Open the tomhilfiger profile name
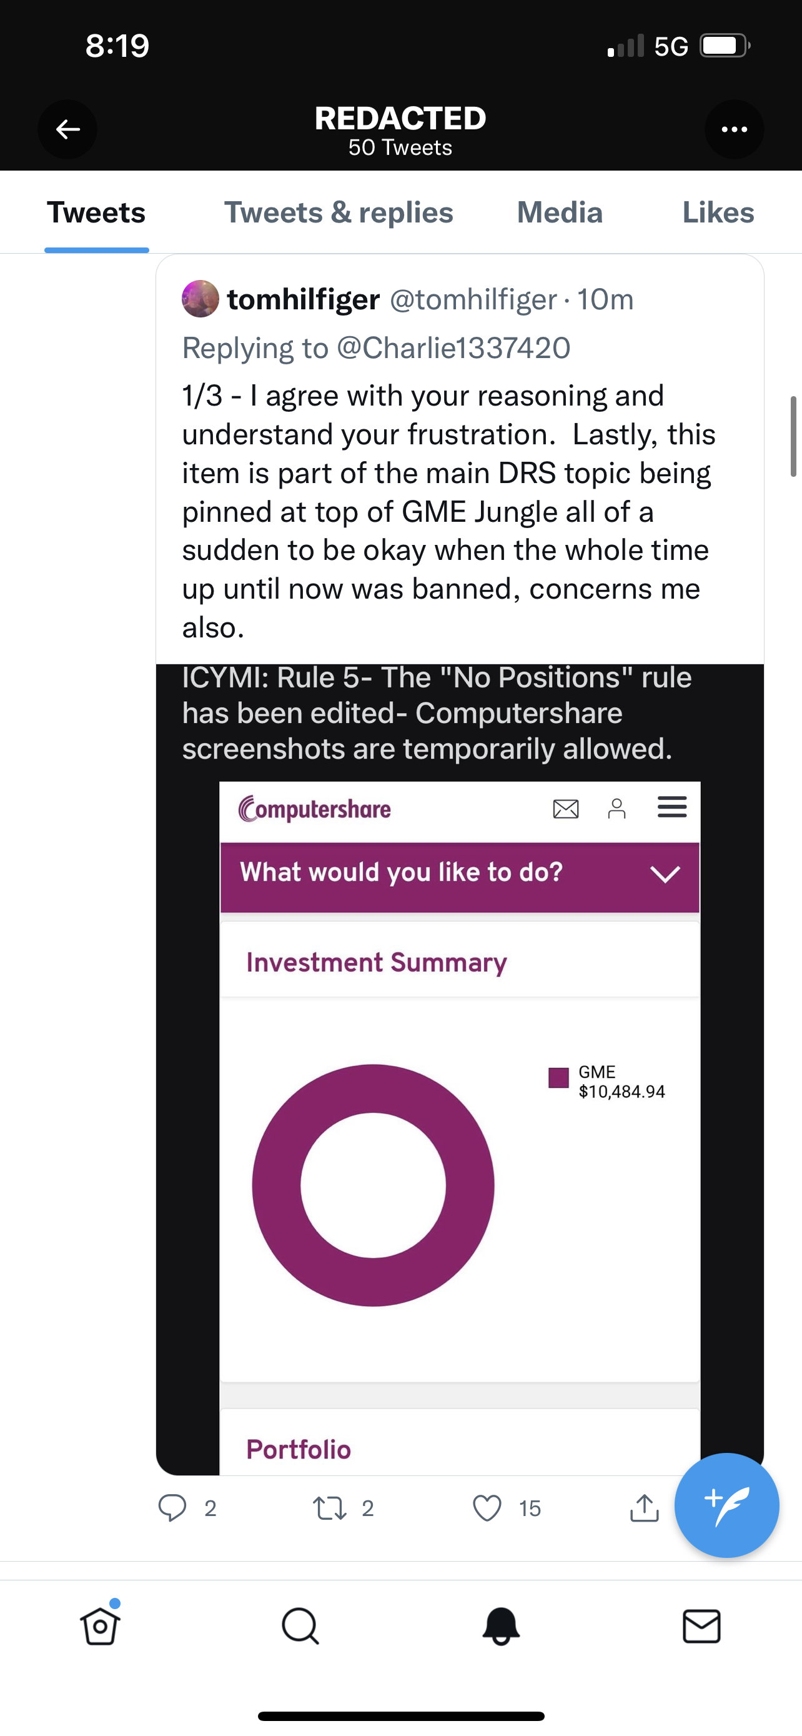This screenshot has width=802, height=1736. [304, 299]
